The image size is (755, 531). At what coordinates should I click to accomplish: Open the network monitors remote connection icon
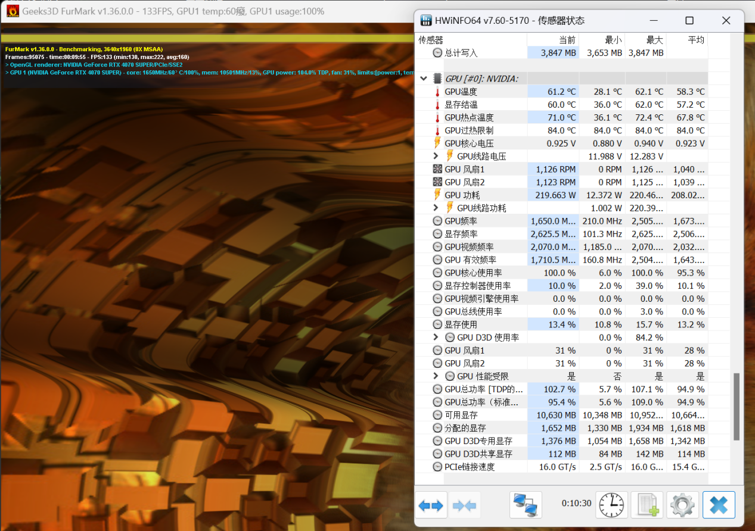526,505
